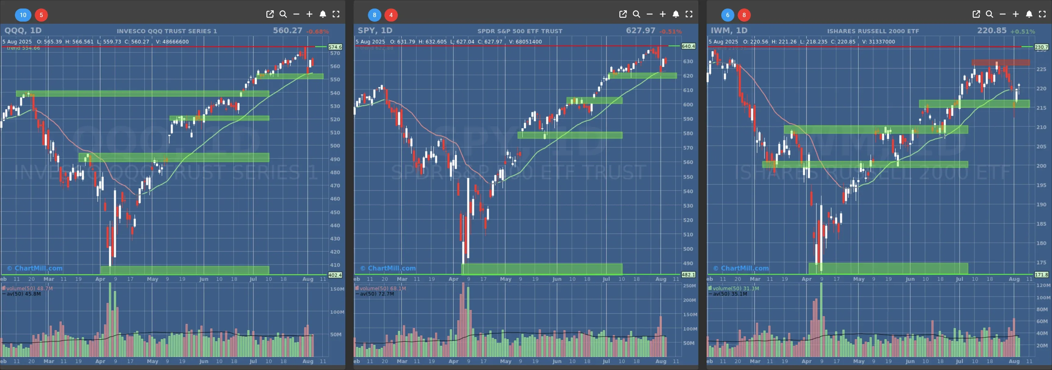Click IWM 'av(50) 35.1M' legend
The image size is (1052, 370).
click(728, 294)
